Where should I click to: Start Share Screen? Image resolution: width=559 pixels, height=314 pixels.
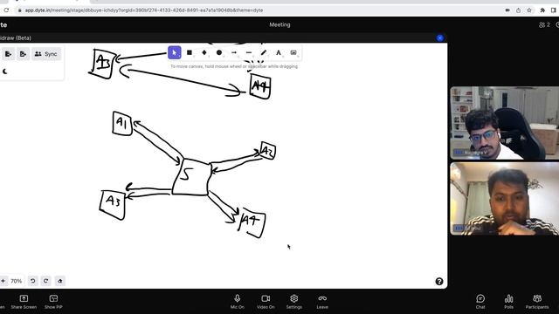tap(24, 302)
